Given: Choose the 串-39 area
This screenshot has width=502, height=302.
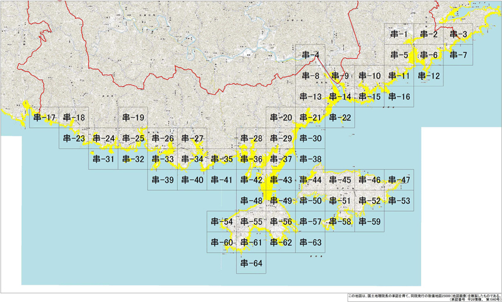Looking at the screenshot, I should click(162, 180).
